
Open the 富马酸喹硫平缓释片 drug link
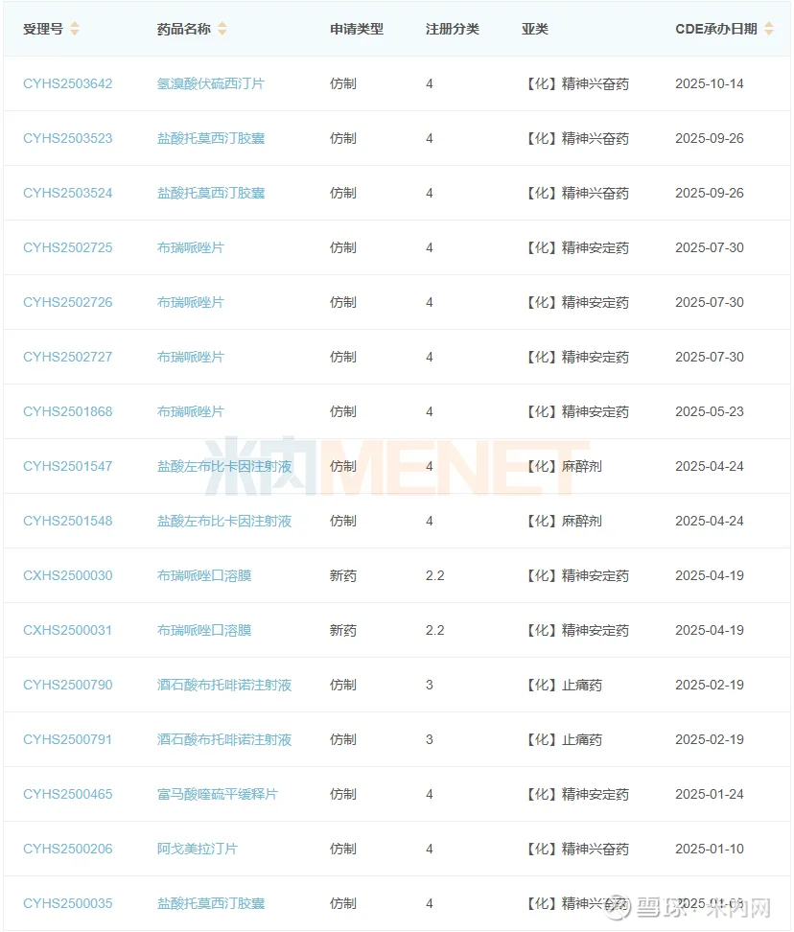[x=217, y=794]
